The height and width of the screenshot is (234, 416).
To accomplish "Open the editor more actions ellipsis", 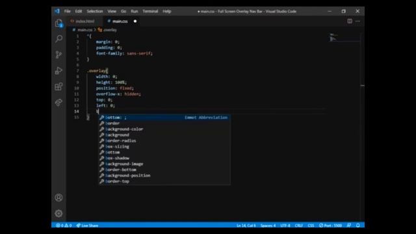I will [357, 21].
